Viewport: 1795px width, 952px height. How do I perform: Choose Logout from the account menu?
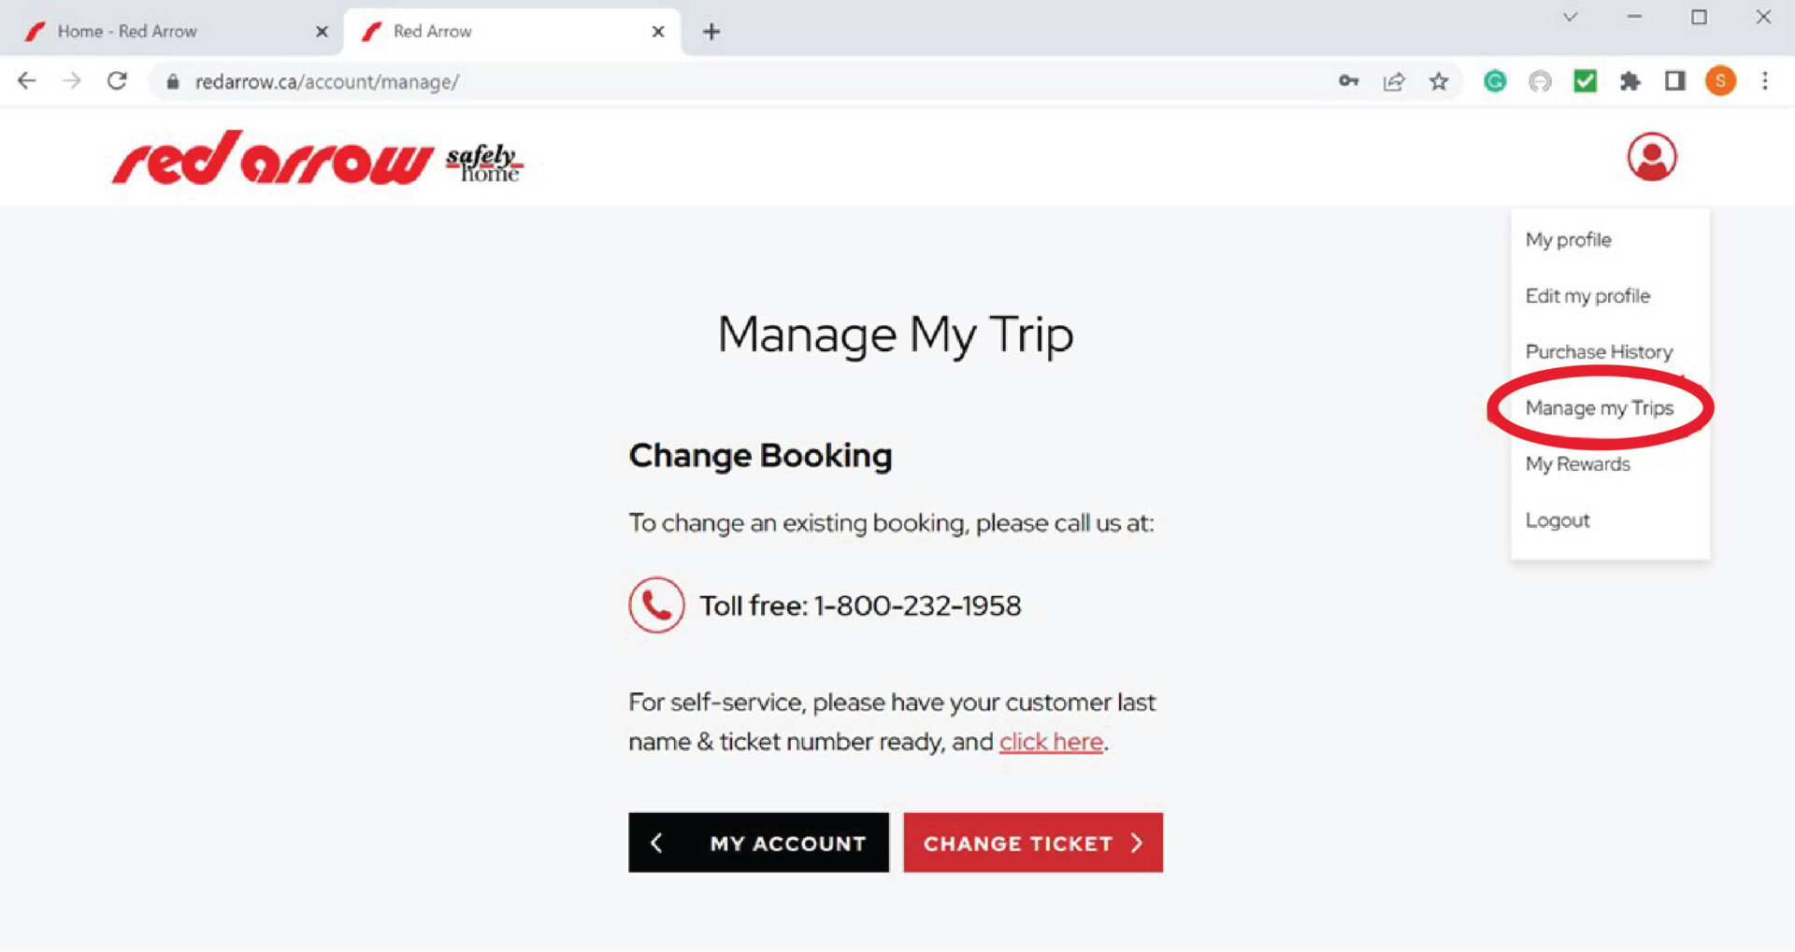click(1557, 520)
